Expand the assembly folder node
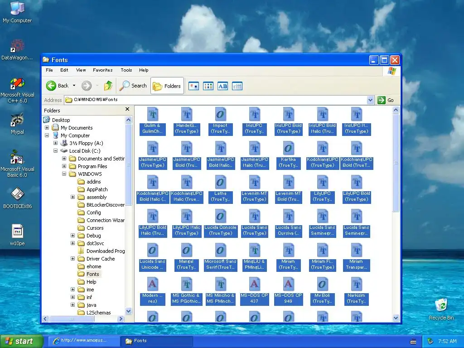464x348 pixels. (72, 197)
